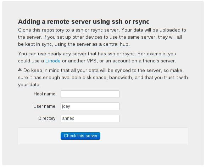The image size is (206, 167).
Task: Click the words 'or another VPS'
Action: (x=79, y=61)
